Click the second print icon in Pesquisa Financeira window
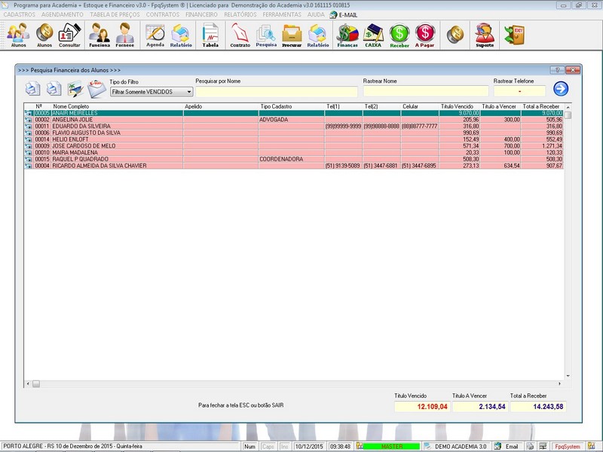 [54, 89]
